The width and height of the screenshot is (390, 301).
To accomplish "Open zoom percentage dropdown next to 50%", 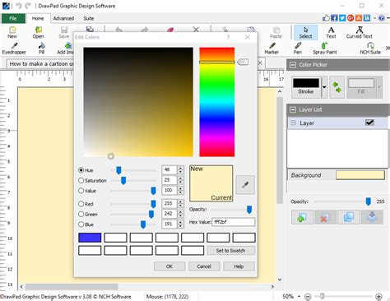I will coord(299,297).
